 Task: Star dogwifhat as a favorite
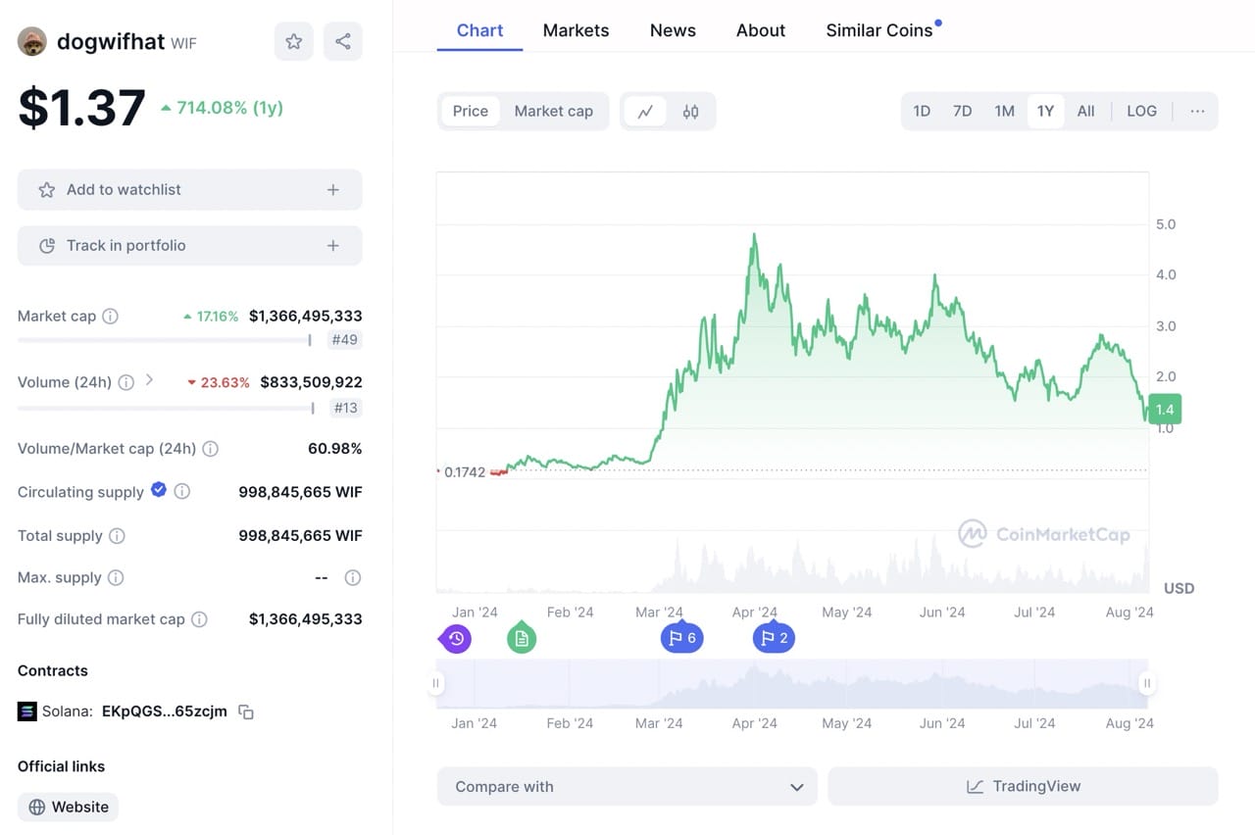[294, 41]
